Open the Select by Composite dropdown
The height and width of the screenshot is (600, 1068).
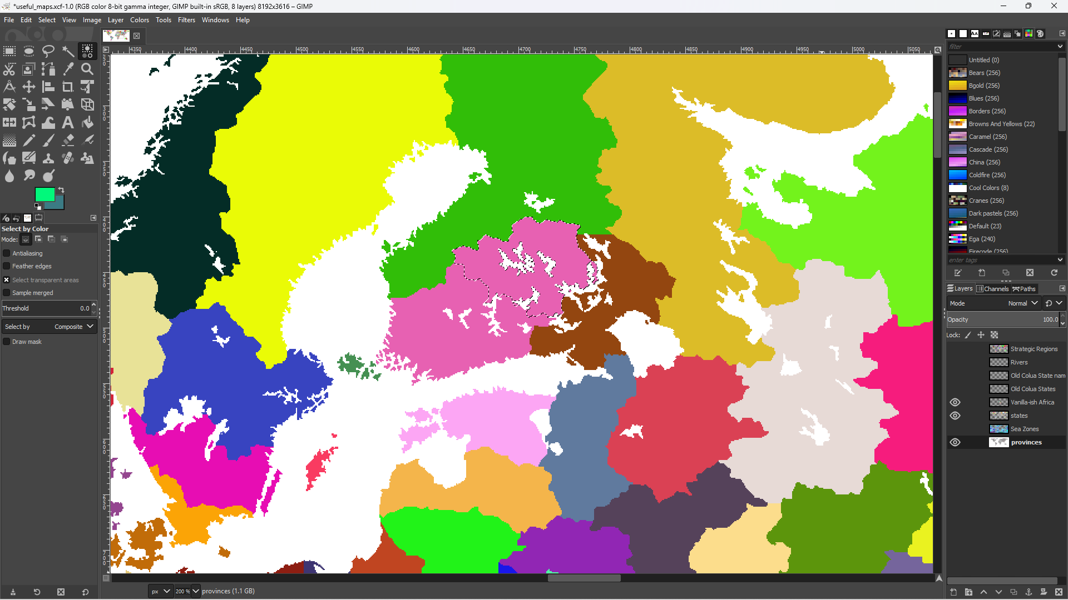(x=49, y=327)
